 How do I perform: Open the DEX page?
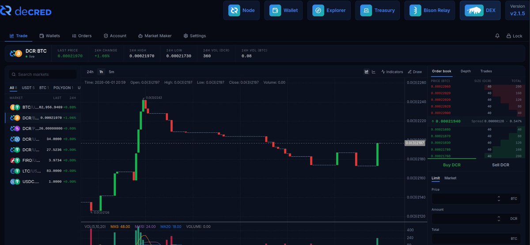pyautogui.click(x=480, y=10)
